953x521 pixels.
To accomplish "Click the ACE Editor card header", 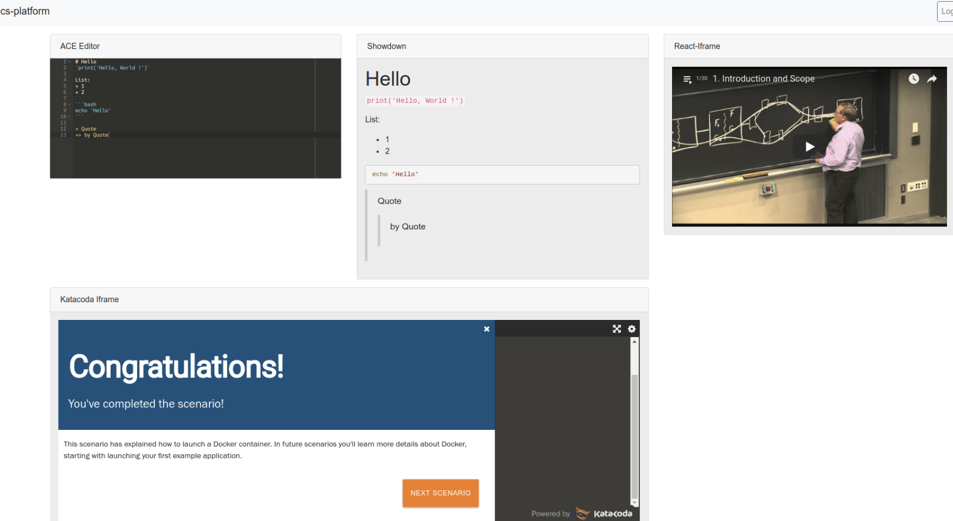I will 196,46.
